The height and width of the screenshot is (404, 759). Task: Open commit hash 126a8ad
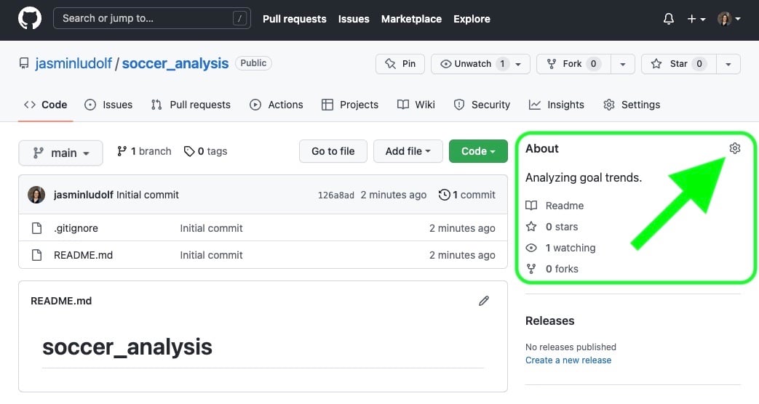[x=336, y=195]
